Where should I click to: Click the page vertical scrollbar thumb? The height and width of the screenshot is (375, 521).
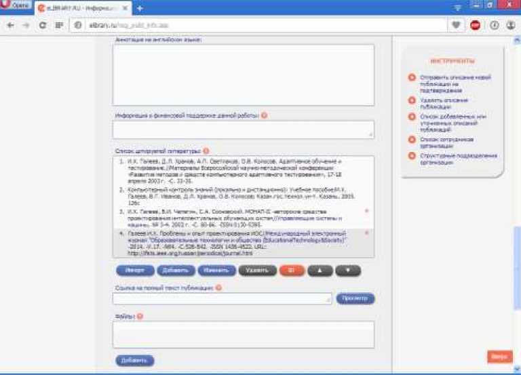pos(517,269)
